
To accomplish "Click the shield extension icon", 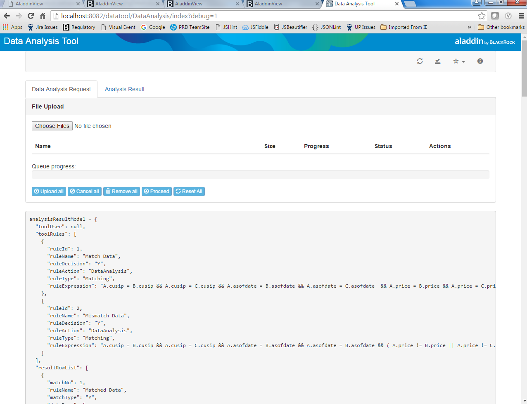I will (x=495, y=16).
